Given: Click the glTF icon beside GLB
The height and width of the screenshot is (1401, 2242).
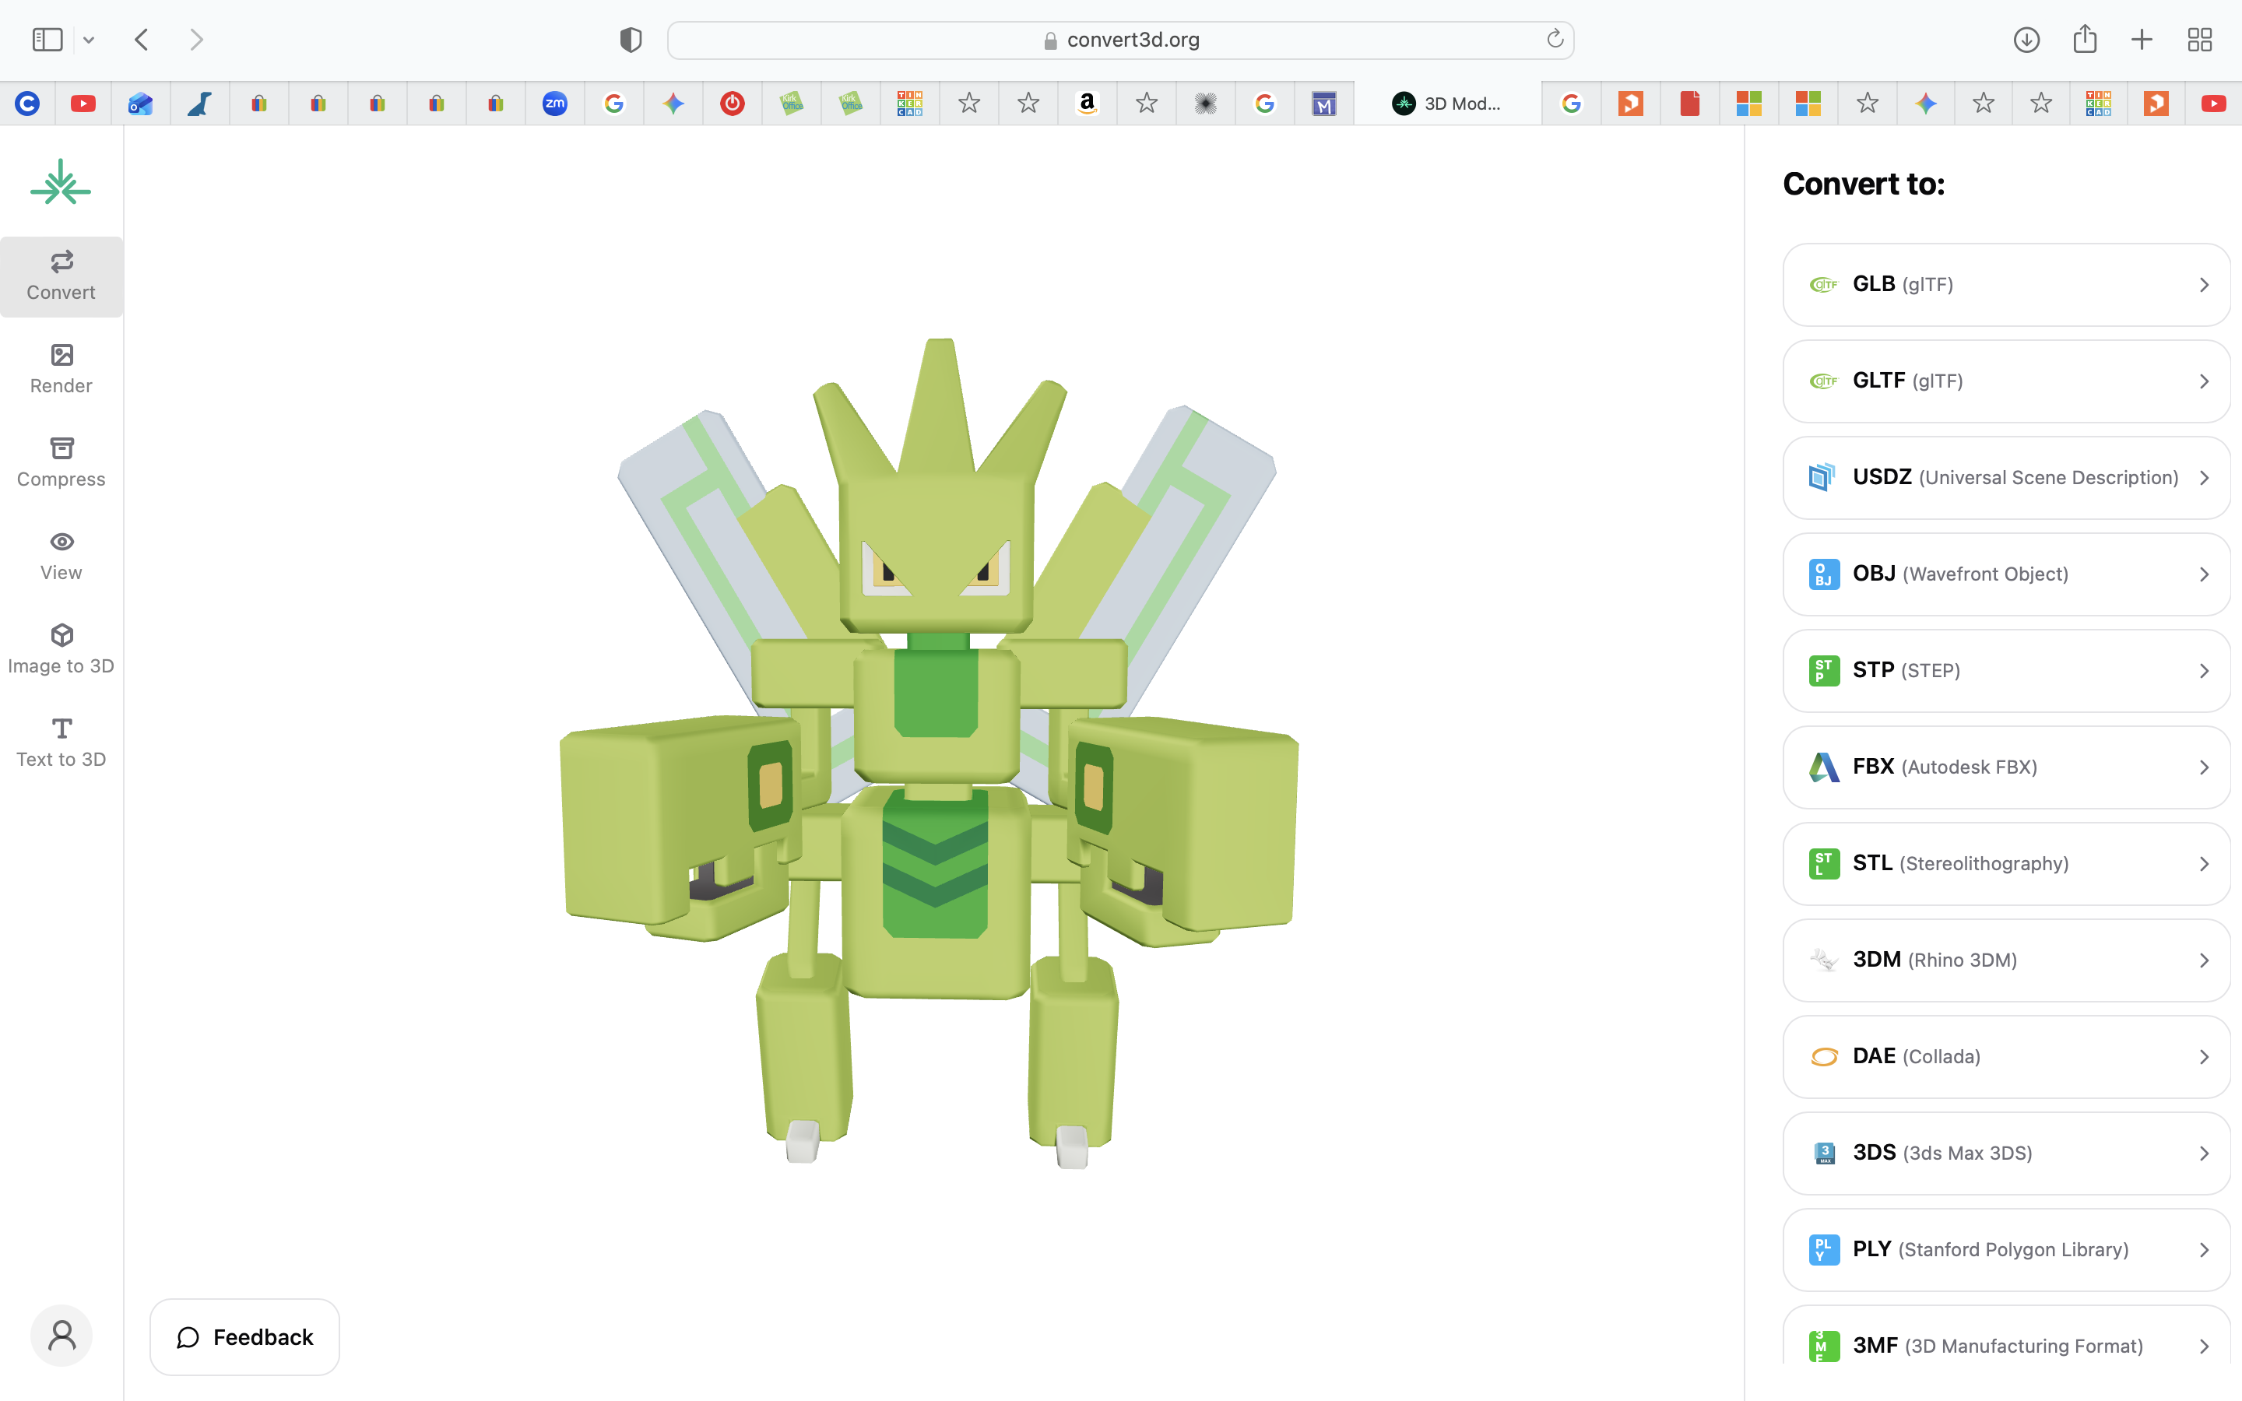Looking at the screenshot, I should 1823,284.
